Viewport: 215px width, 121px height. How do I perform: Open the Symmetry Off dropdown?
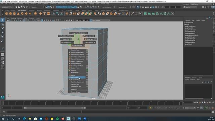click(122, 7)
